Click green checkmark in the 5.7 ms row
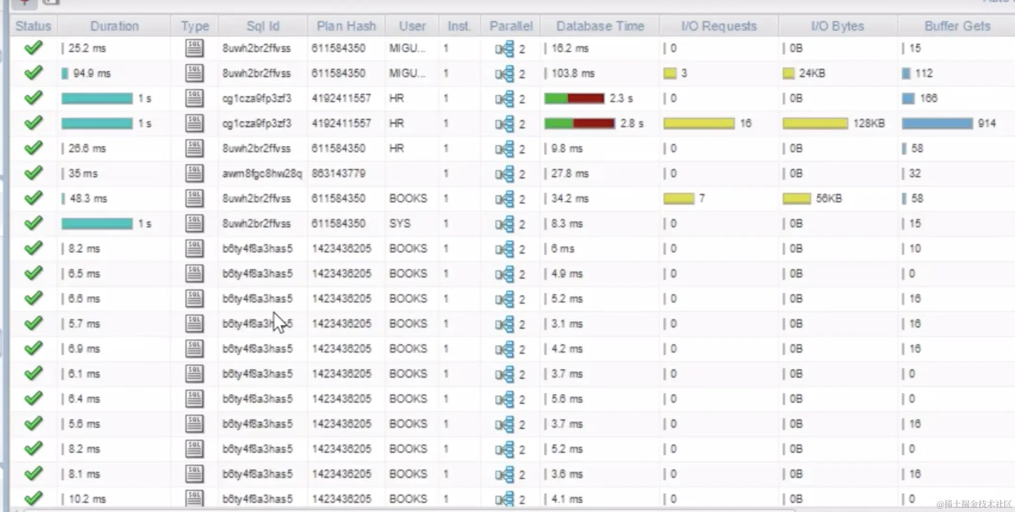The height and width of the screenshot is (512, 1015). [x=33, y=324]
